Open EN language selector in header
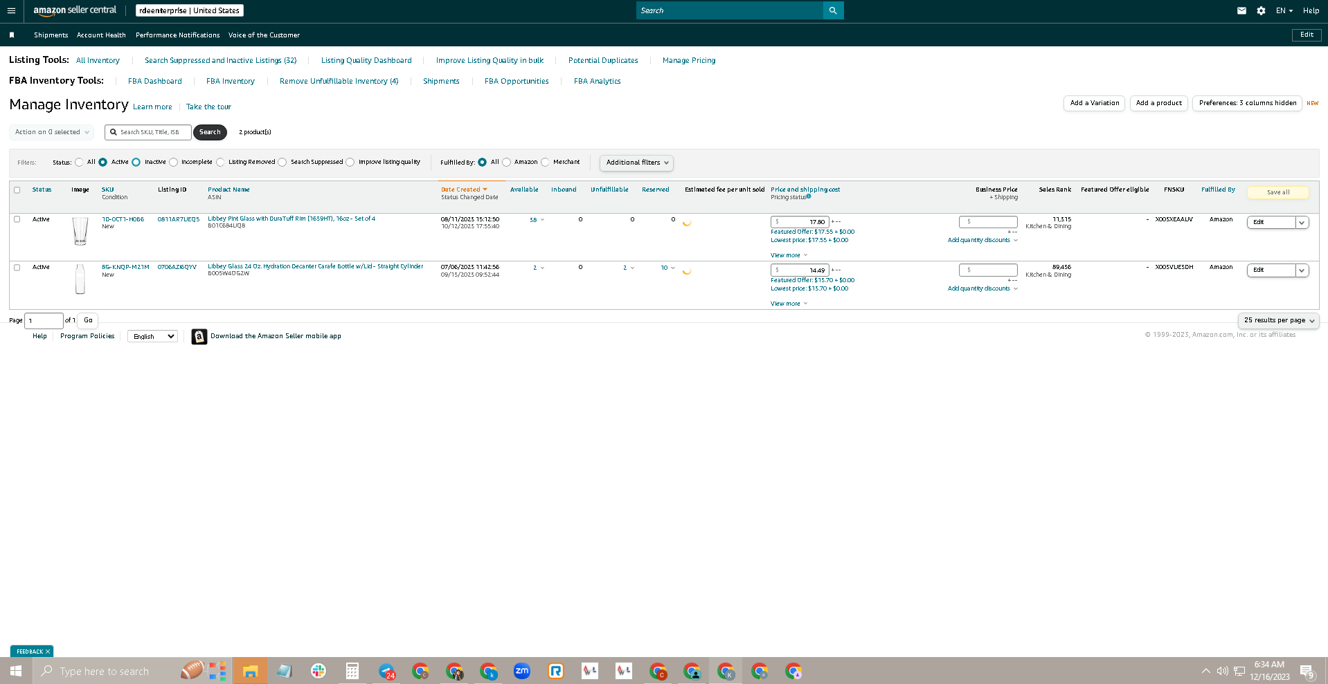Screen dimensions: 1328x684 click(1284, 10)
